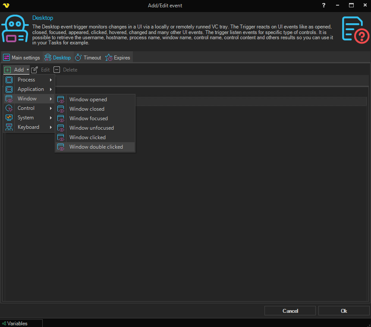This screenshot has height=327, width=371.
Task: Open the help document icon at top right
Action: click(355, 30)
